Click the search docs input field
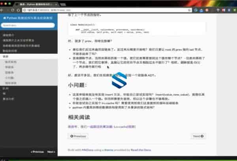This screenshot has height=161, width=237. [28, 25]
